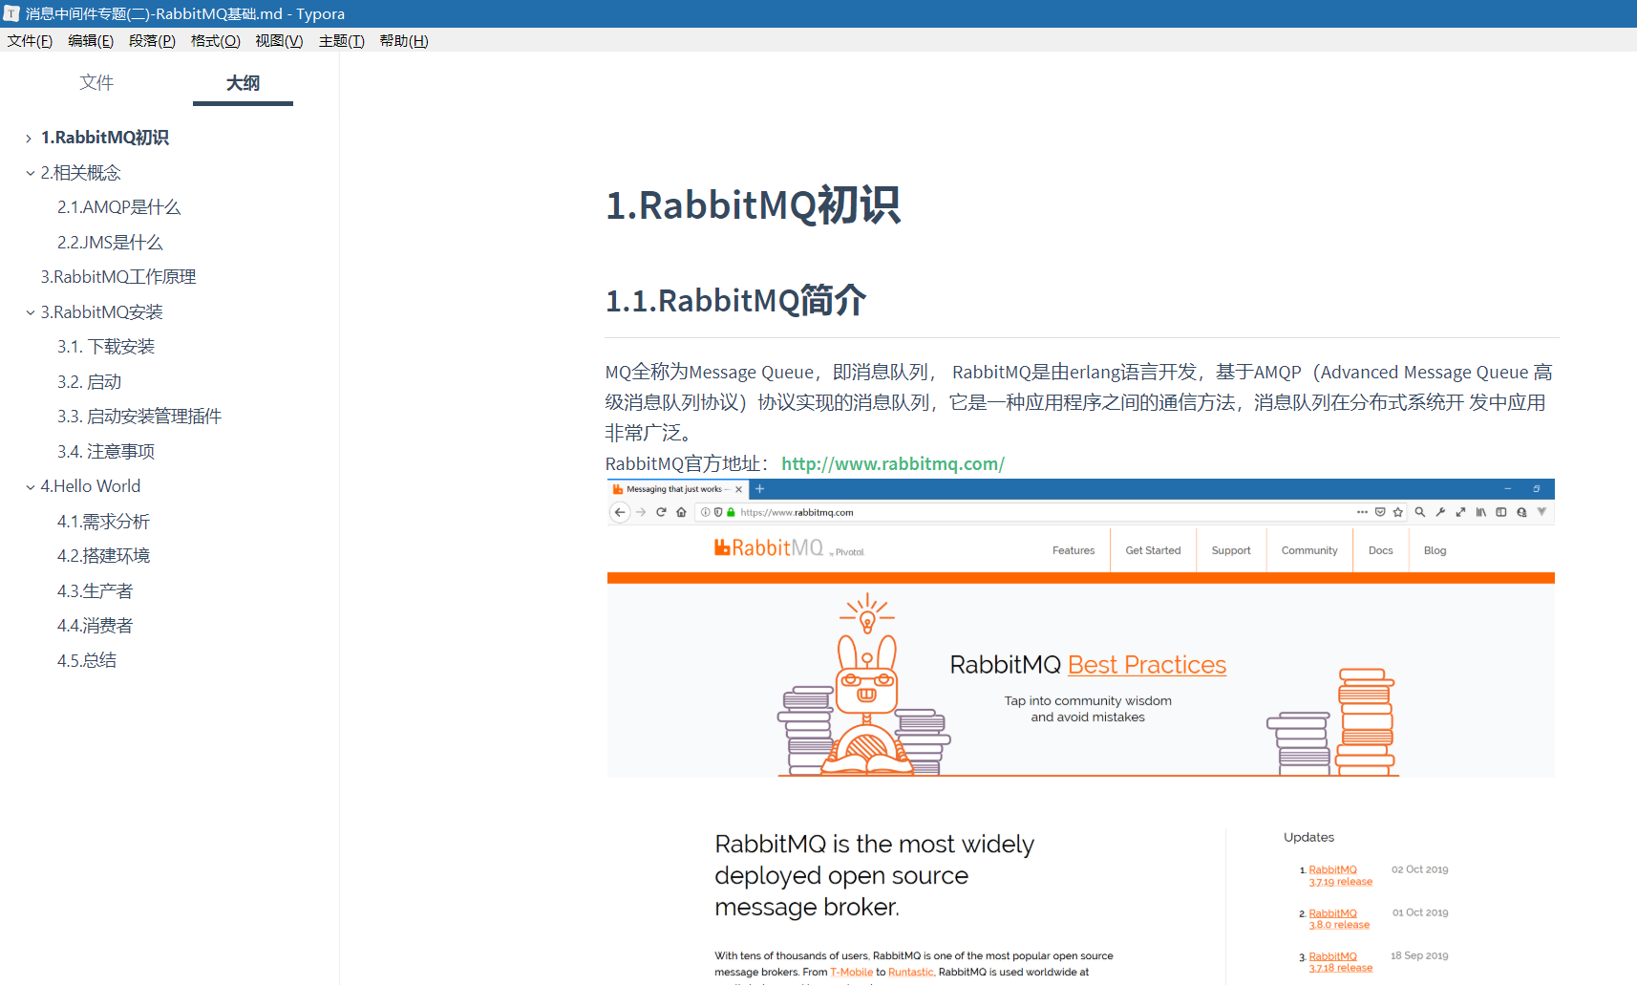Open 3.3. 启动安装管理插件 outline entry

tap(139, 417)
